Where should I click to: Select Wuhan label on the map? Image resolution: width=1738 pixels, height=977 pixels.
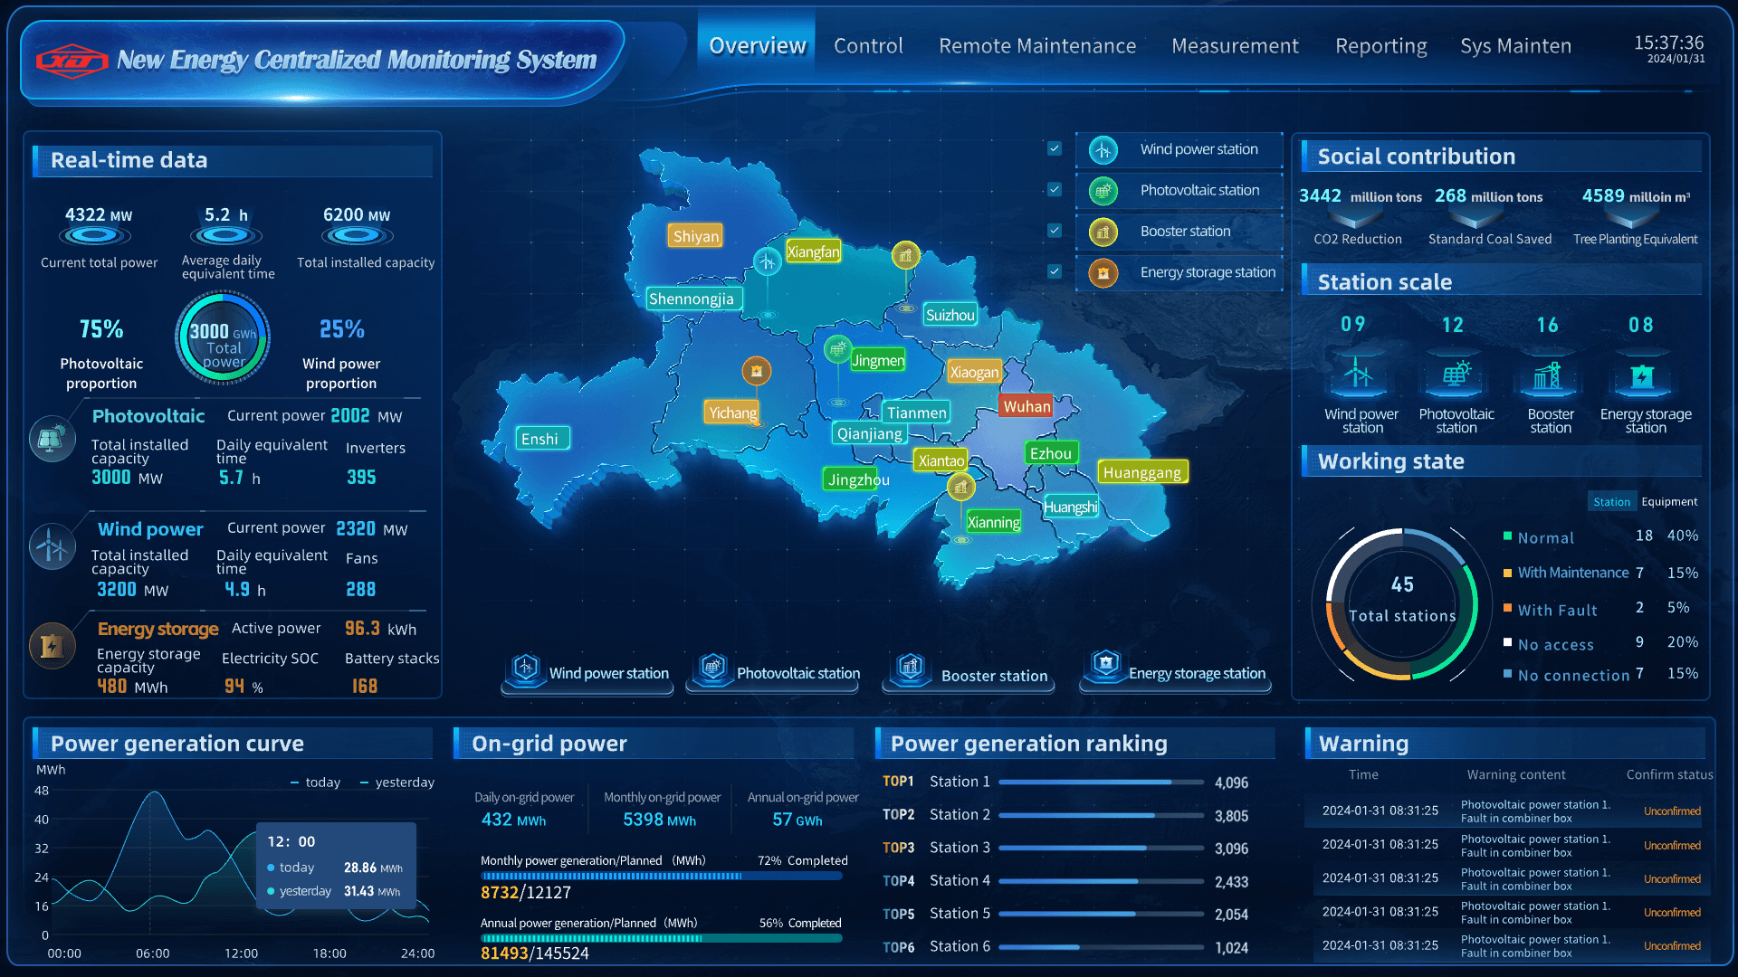[1026, 406]
